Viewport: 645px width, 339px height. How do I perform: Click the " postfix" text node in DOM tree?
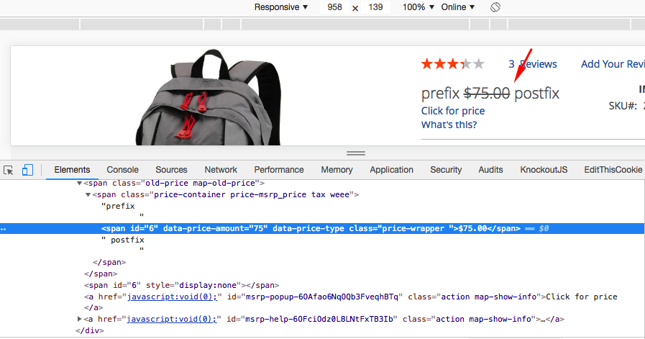click(x=123, y=240)
